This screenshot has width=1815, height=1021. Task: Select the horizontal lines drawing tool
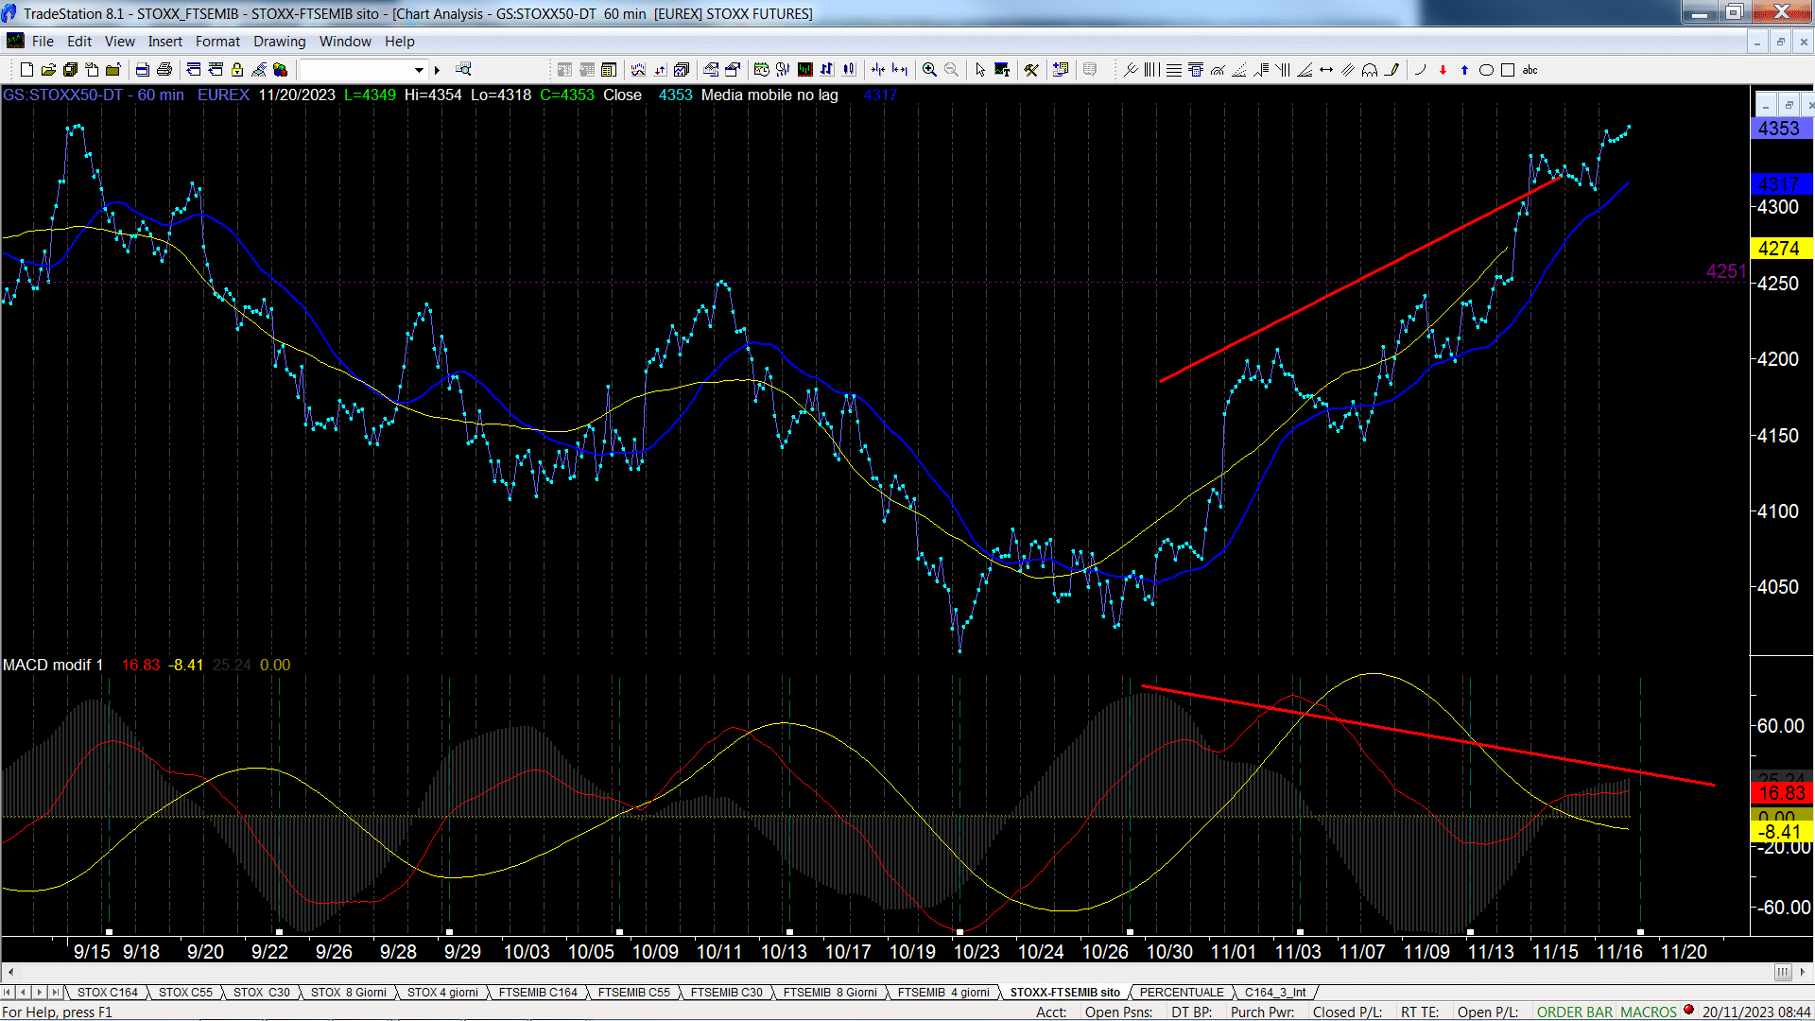pos(1173,70)
